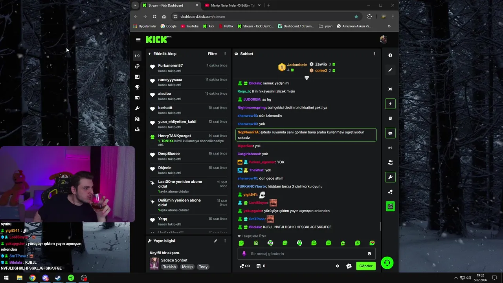Click into the Bir mesaj gönderin field
The width and height of the screenshot is (503, 283).
tap(307, 254)
